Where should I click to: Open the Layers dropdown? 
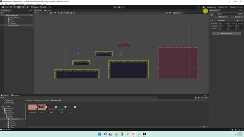(223, 7)
